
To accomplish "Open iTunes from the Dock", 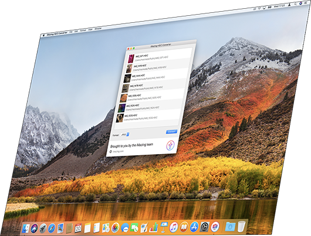I will (x=174, y=227).
